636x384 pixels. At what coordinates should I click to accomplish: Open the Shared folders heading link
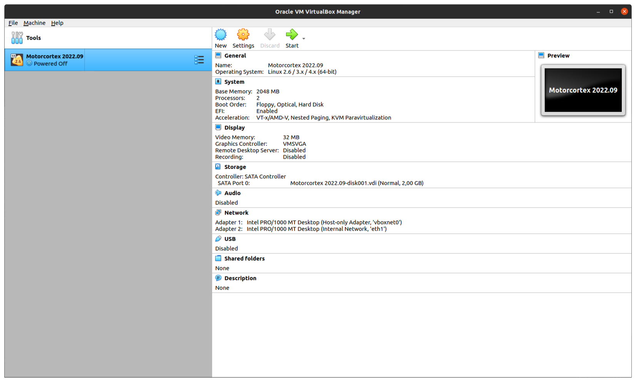pos(244,258)
